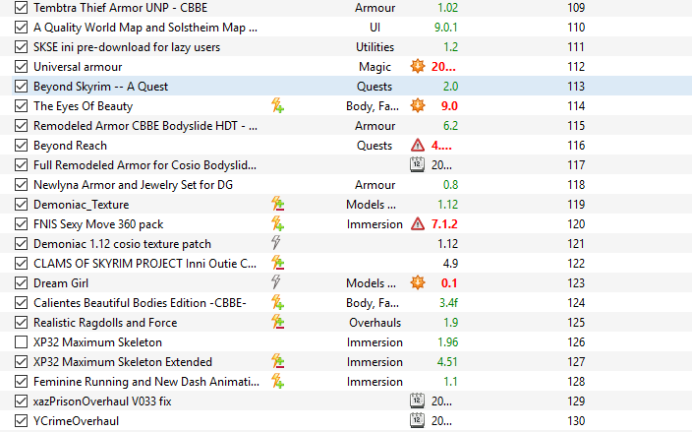Screen dimensions: 692x432
Task: Click orange update icon for Universal armour
Action: (418, 66)
